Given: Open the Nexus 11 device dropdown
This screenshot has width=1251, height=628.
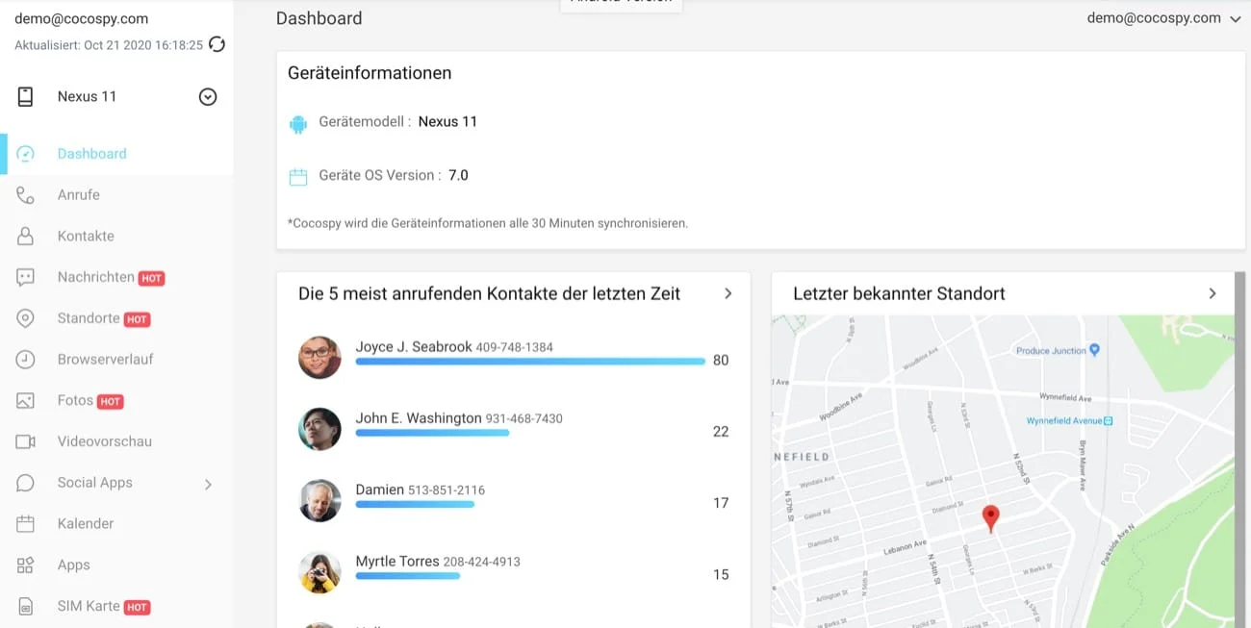Looking at the screenshot, I should tap(207, 96).
